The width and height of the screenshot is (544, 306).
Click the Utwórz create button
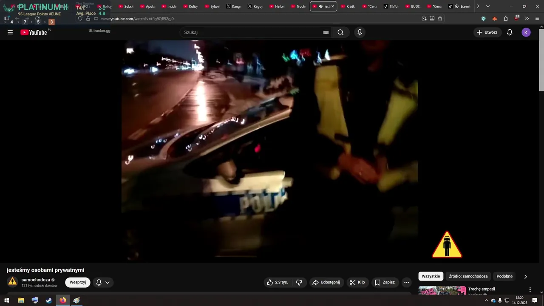click(x=487, y=32)
